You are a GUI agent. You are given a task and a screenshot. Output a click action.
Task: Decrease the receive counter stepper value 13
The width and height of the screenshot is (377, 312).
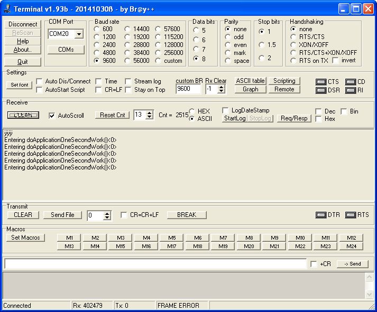click(149, 117)
